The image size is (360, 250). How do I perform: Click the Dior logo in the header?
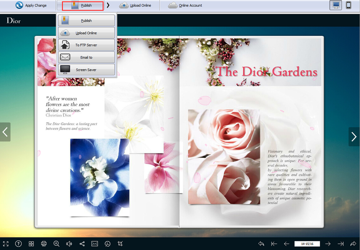pyautogui.click(x=13, y=21)
